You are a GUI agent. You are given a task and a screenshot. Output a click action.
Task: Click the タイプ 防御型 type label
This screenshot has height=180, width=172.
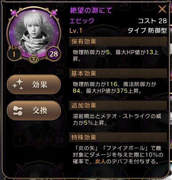(x=147, y=30)
